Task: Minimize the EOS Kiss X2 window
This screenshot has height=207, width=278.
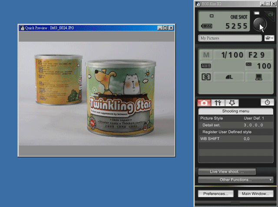Action: coord(262,4)
